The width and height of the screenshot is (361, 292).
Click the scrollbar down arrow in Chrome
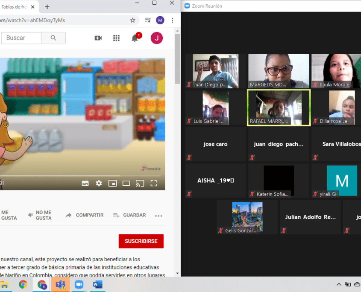pos(177,273)
